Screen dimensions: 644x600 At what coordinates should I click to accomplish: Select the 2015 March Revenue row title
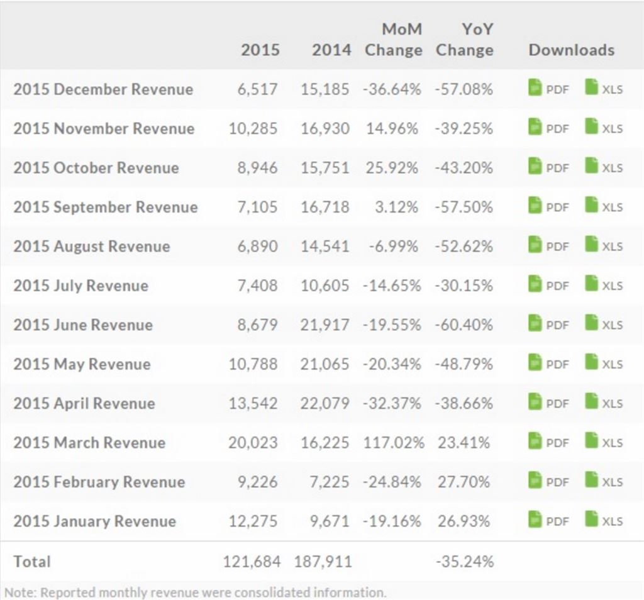[x=89, y=442]
